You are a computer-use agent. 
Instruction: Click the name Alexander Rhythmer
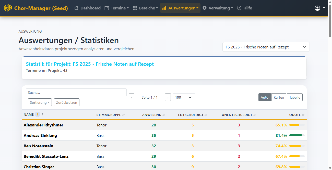43,125
